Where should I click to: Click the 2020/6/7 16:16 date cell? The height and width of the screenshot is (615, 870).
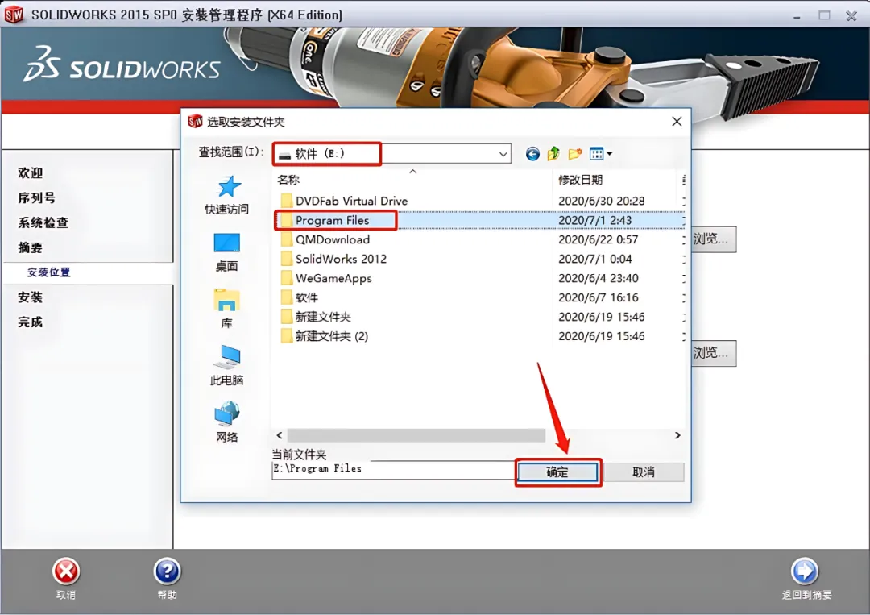coord(598,298)
